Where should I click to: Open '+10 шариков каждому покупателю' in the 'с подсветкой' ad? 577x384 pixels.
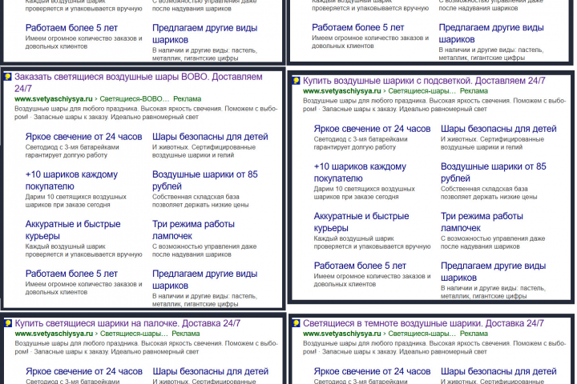pyautogui.click(x=360, y=172)
